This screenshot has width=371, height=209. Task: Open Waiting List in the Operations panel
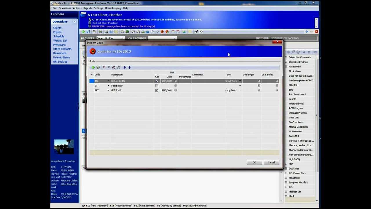tap(60, 41)
